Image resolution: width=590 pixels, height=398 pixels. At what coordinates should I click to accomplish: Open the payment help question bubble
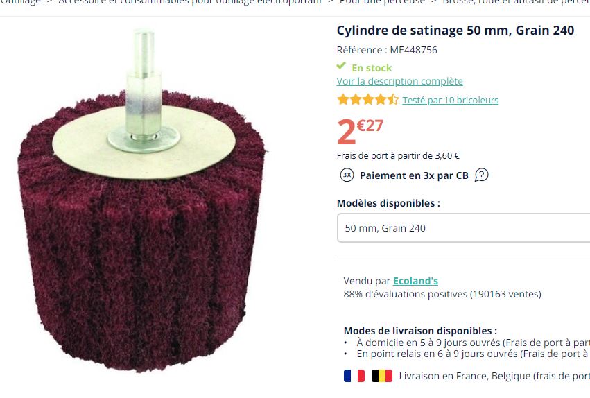coord(481,175)
